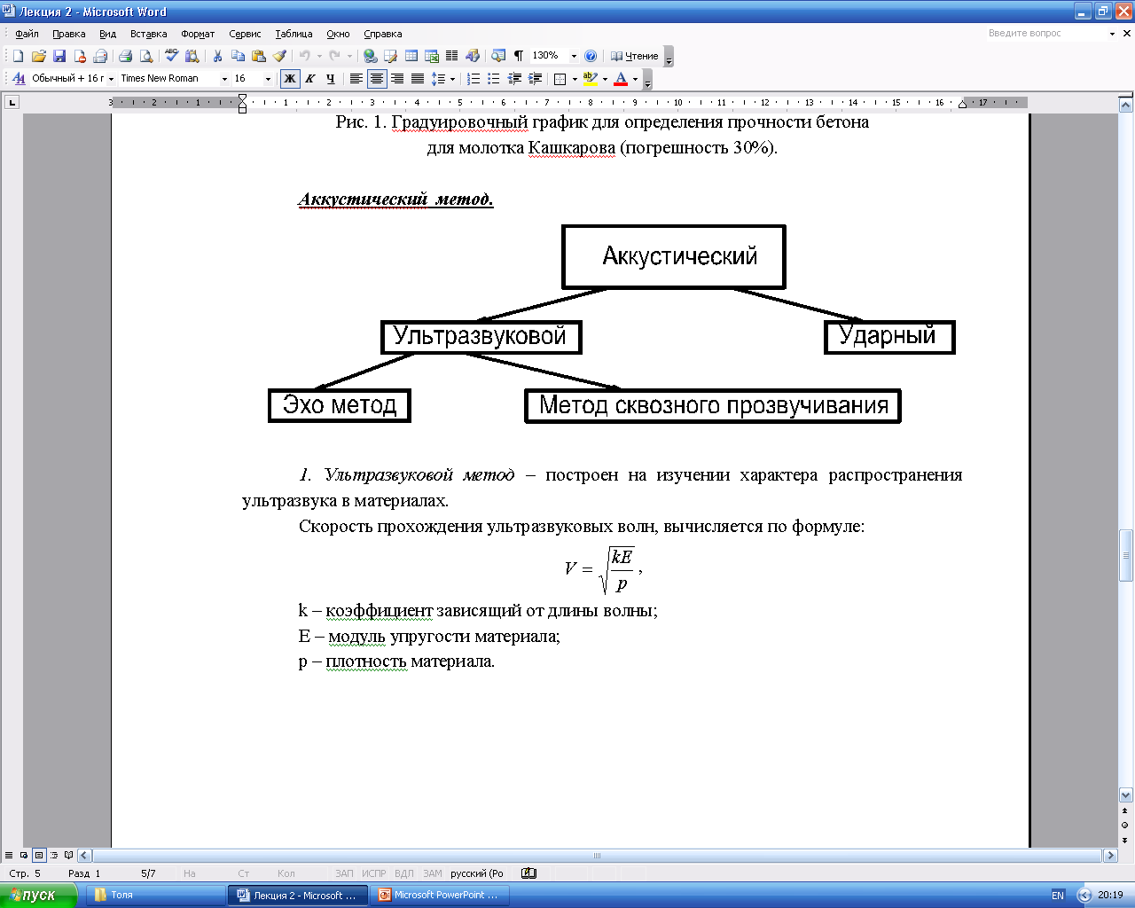Screen dimensions: 1135x908
Task: Toggle Underline formatting (Ч)
Action: [x=331, y=79]
